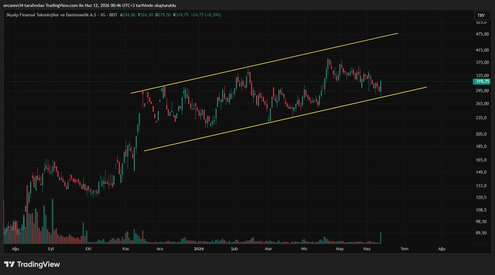
Task: Click the BIST exchange label
Action: click(114, 15)
